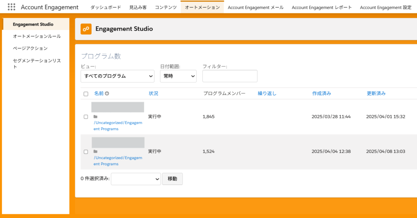This screenshot has height=218, width=417.
Task: Click the フィルター text input field
Action: point(230,76)
